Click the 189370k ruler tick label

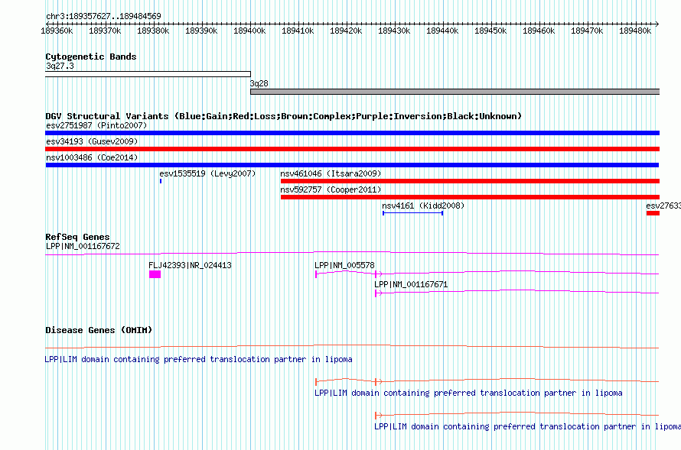point(105,31)
